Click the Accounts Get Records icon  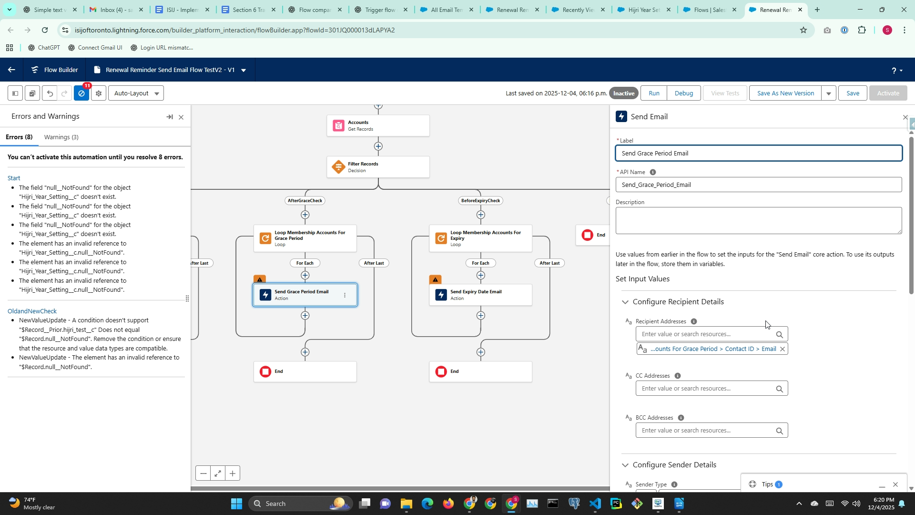coord(338,126)
